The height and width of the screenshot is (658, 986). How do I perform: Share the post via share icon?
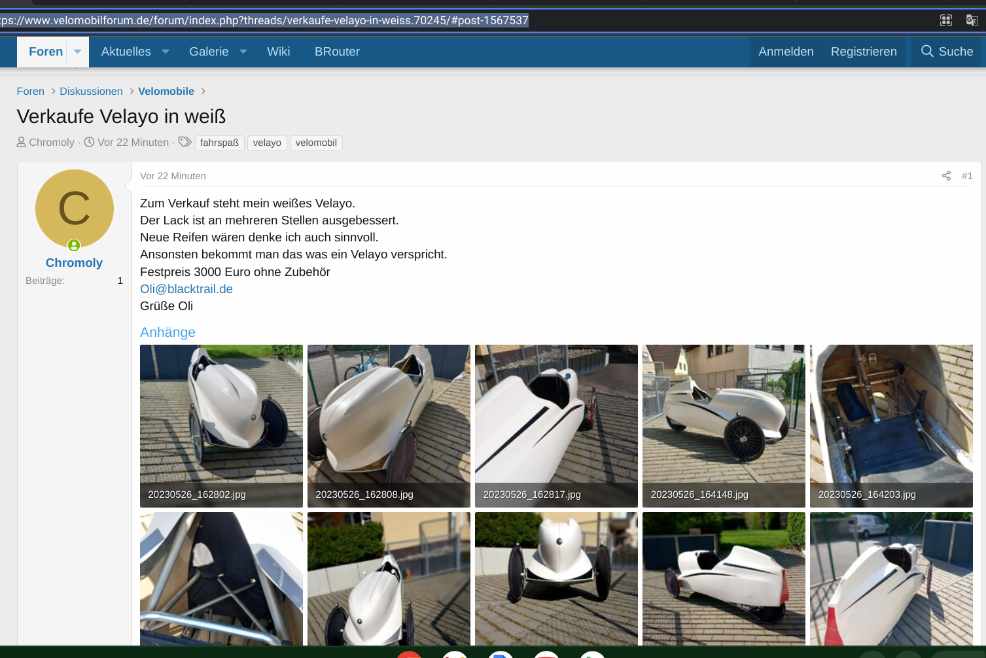[x=946, y=176]
